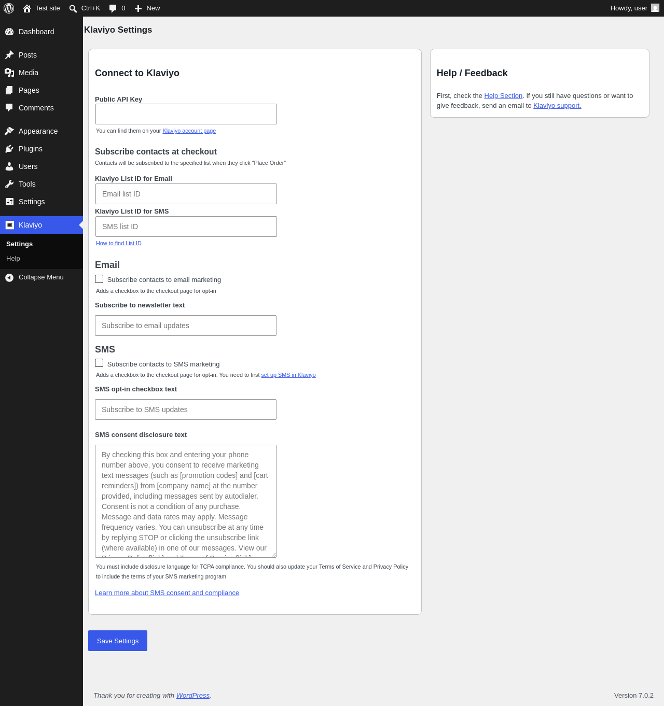Click the user avatar icon

click(655, 8)
